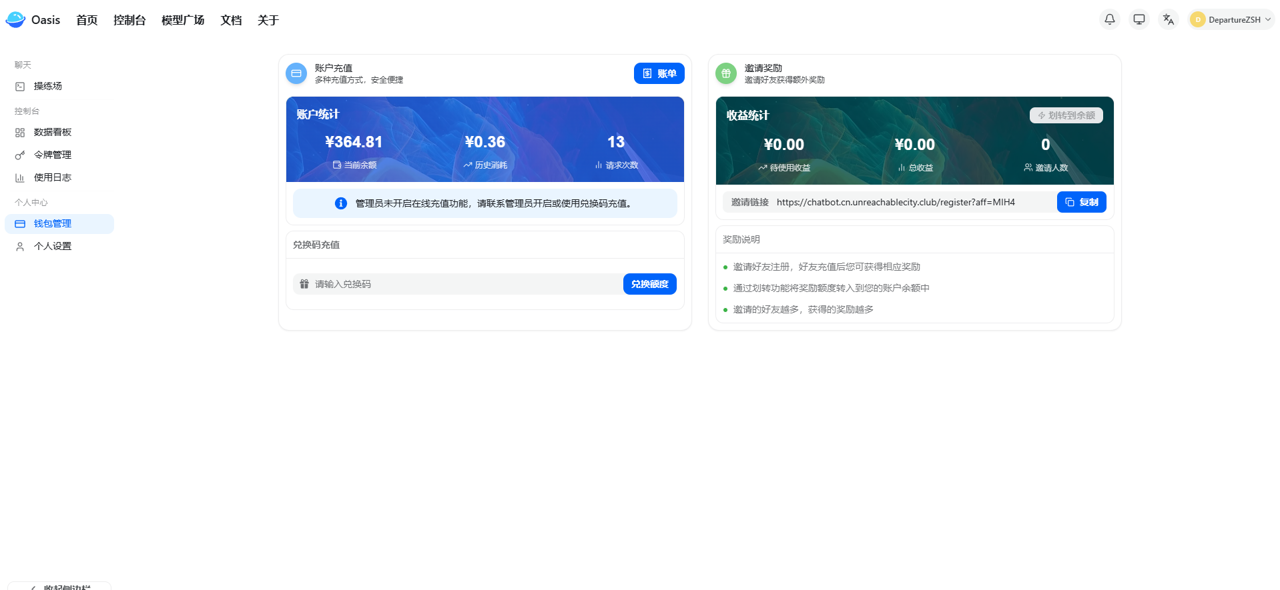Open the language translation switcher
The height and width of the screenshot is (590, 1280).
tap(1168, 19)
